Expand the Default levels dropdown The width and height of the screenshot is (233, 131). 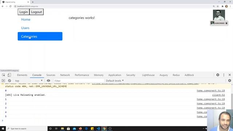[115, 81]
